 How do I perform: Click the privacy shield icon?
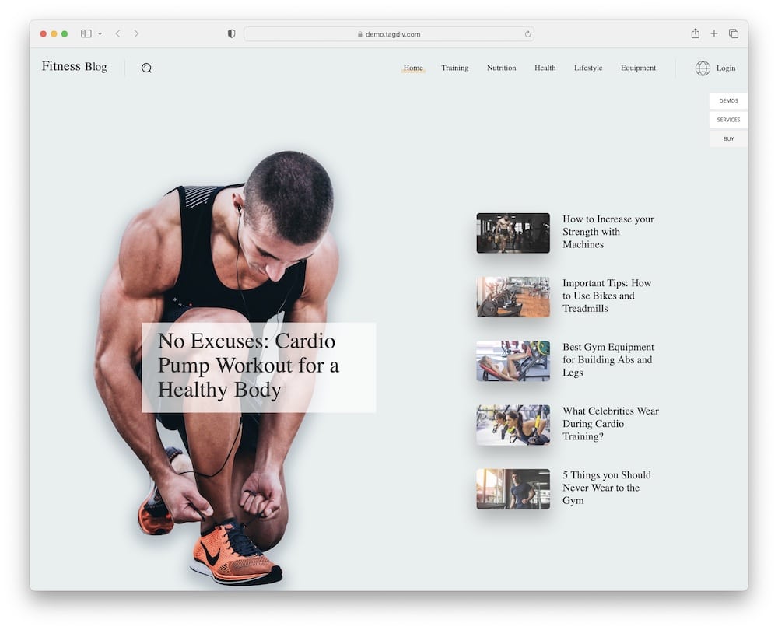click(x=231, y=33)
